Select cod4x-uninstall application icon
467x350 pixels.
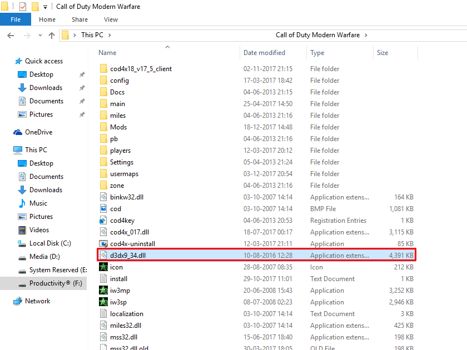pyautogui.click(x=103, y=244)
